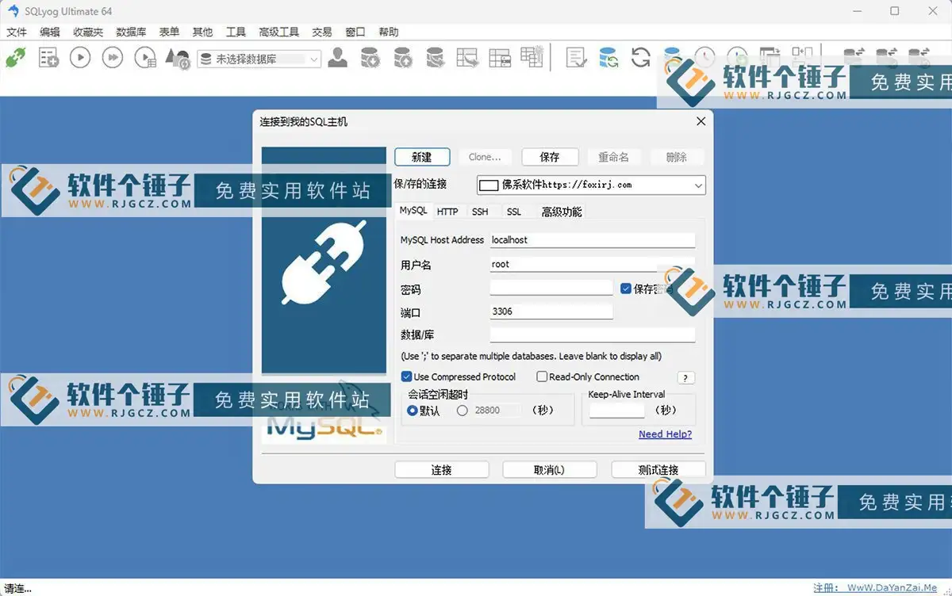The image size is (952, 596).
Task: Click the create new table sparkle icon
Action: coord(532,57)
